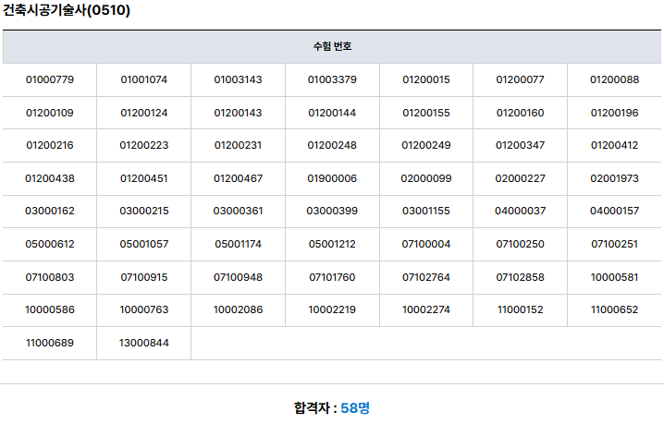Select number 10002219

tap(332, 309)
